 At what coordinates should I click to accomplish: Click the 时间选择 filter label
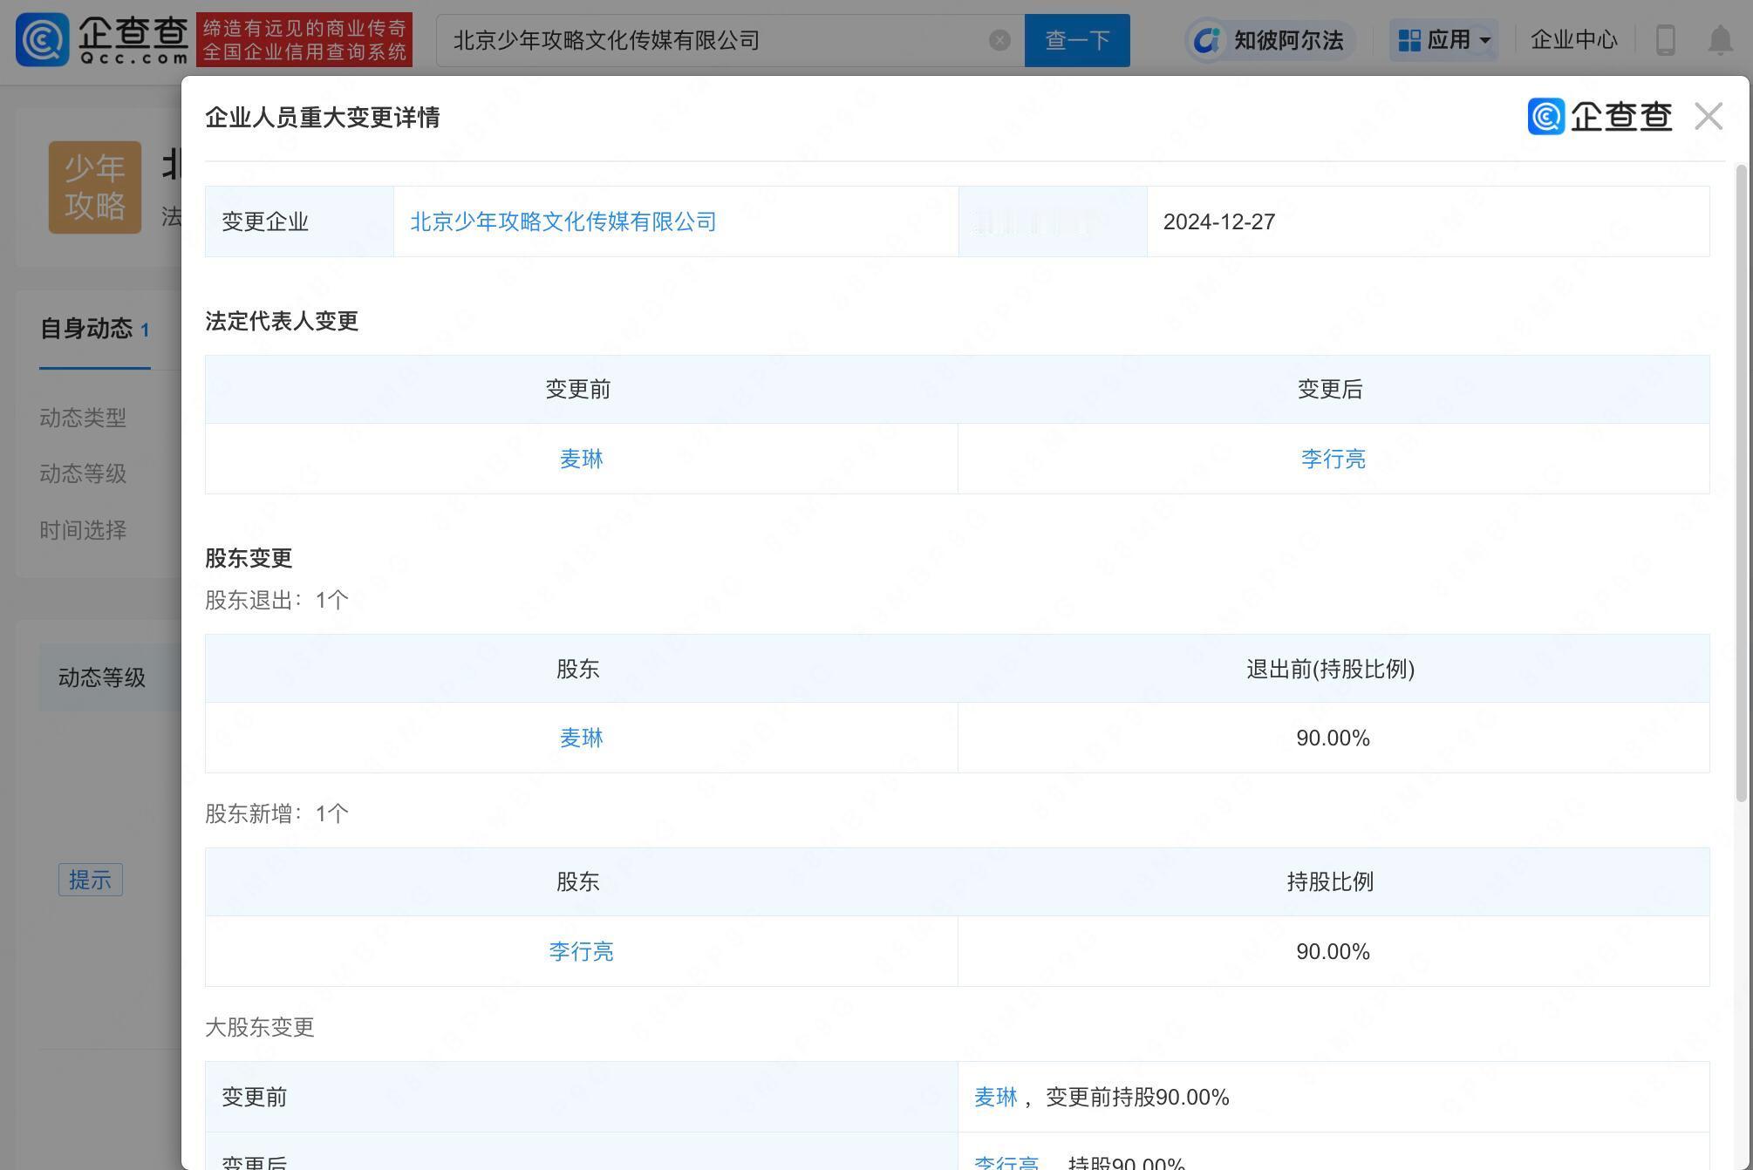coord(83,530)
